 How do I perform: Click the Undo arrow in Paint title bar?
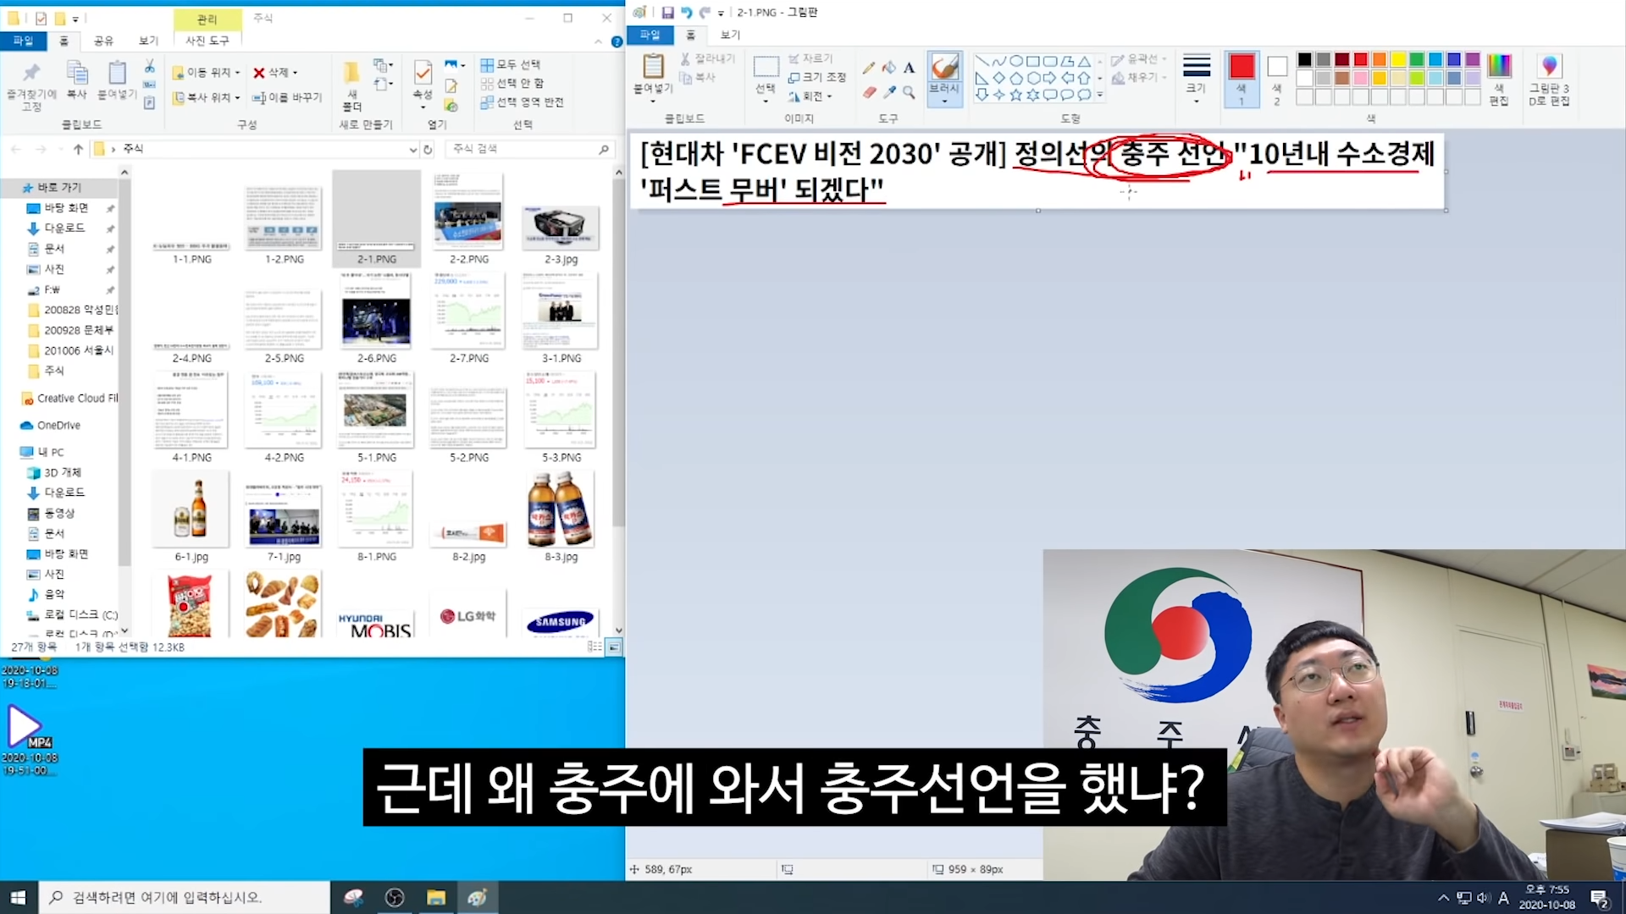point(686,13)
